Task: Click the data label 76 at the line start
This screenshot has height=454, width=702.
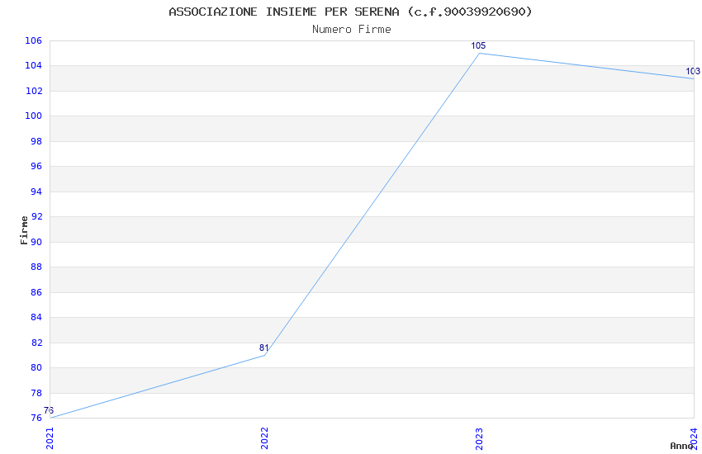Action: 49,410
